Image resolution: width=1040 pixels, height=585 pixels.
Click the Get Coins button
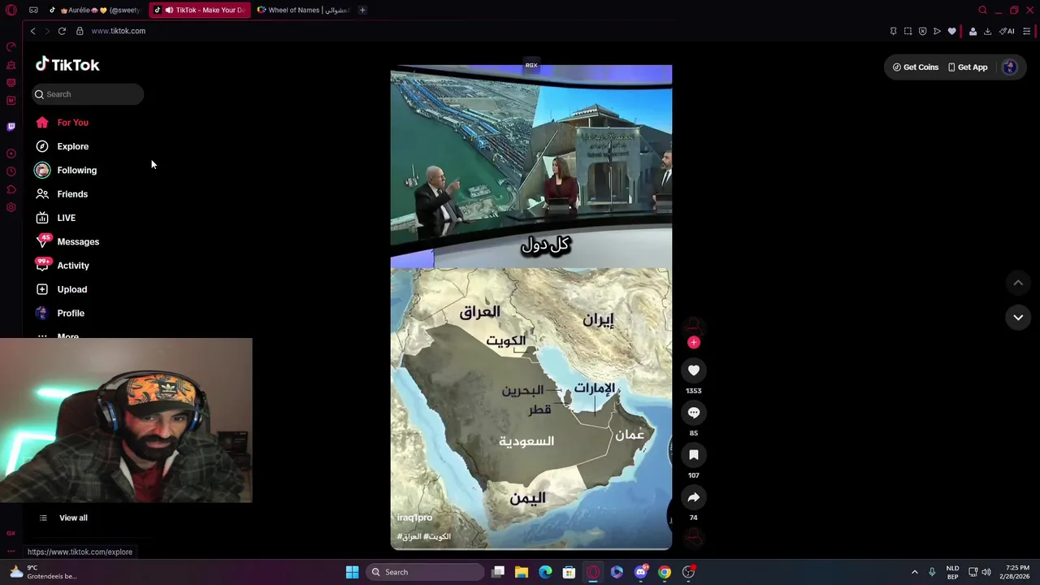click(x=916, y=67)
